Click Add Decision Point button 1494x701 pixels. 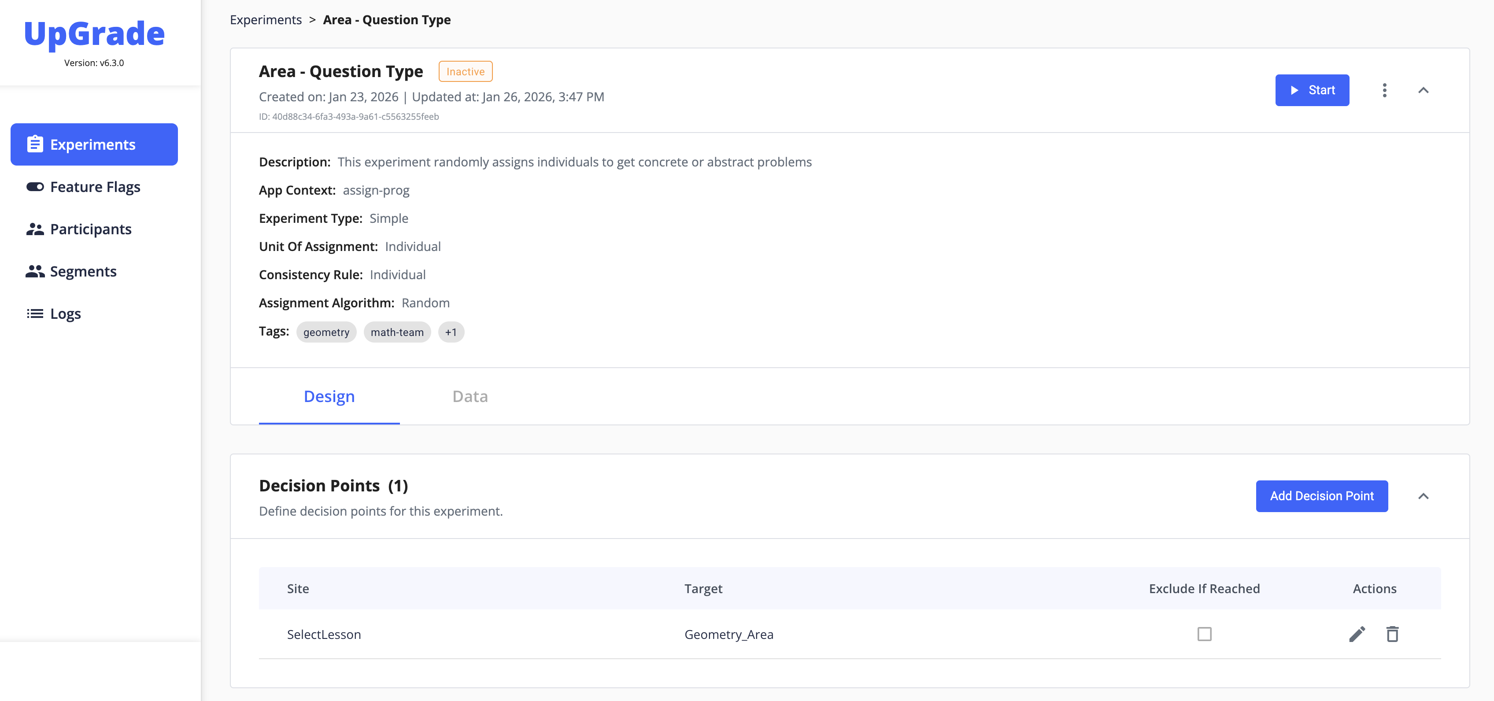tap(1321, 496)
